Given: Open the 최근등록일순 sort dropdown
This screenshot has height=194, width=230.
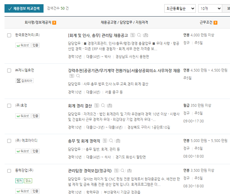Looking at the screenshot, I should tap(180, 8).
